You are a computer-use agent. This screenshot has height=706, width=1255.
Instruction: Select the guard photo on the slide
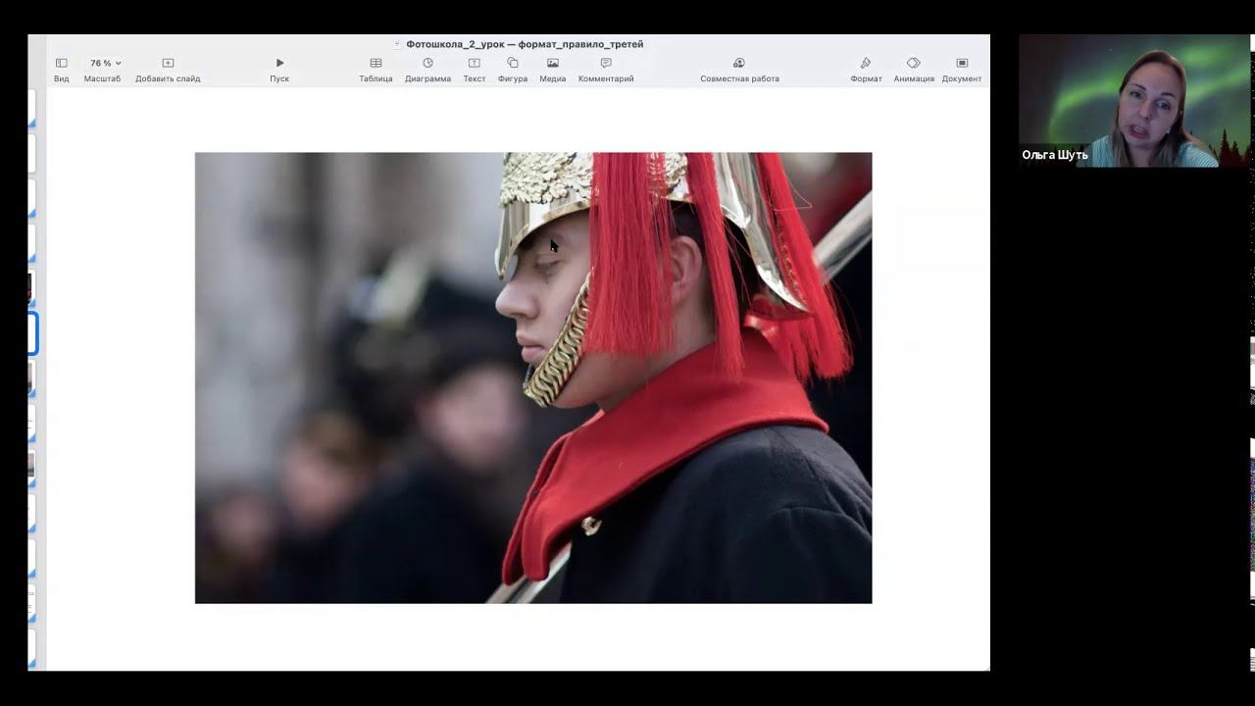(533, 378)
